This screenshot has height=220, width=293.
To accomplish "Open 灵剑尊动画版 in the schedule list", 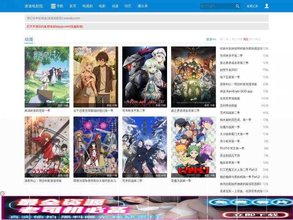I will [x=228, y=106].
